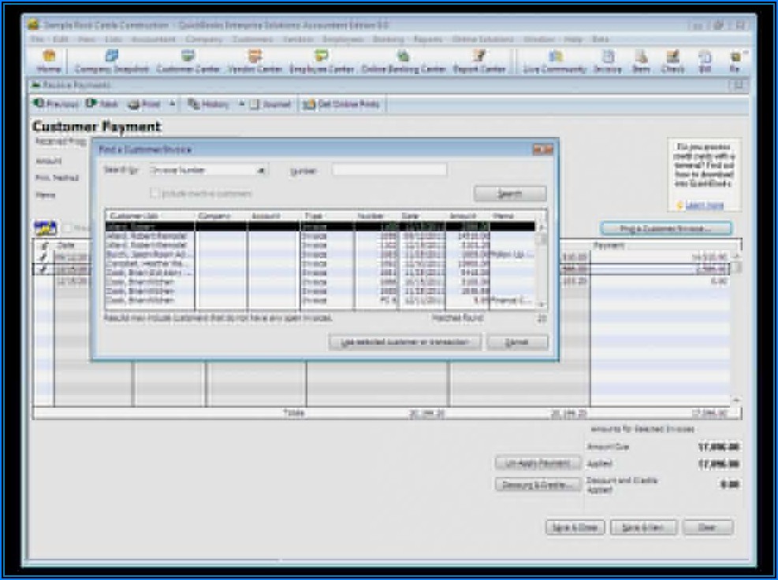The width and height of the screenshot is (778, 580).
Task: Open the Online Banking Center
Action: [x=403, y=61]
